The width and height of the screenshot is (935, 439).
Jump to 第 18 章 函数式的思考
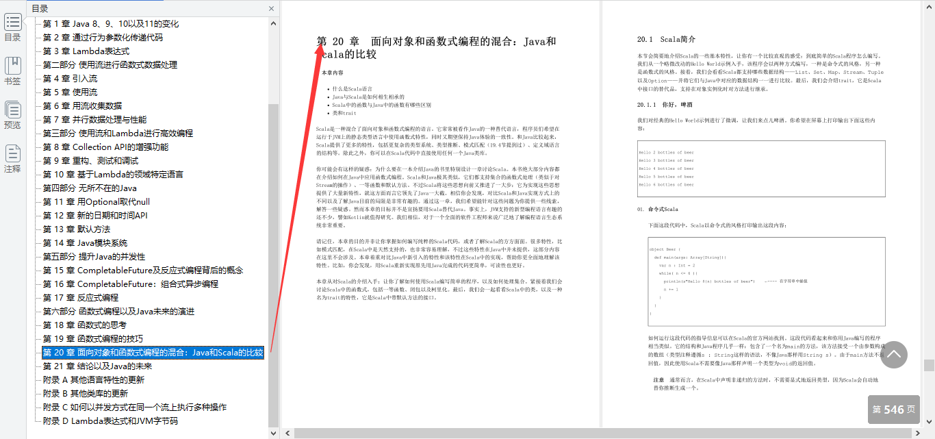tap(84, 325)
